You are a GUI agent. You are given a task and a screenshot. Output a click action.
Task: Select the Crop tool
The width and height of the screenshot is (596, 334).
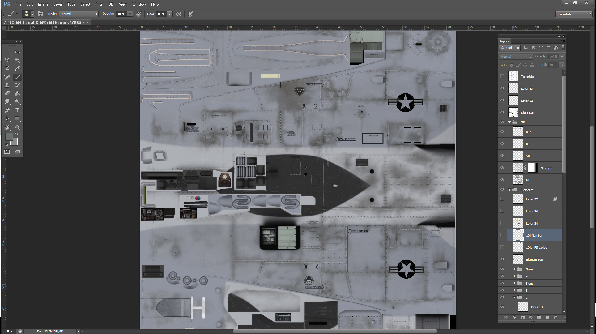click(x=7, y=68)
